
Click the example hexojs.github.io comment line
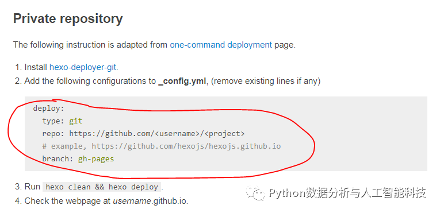pyautogui.click(x=162, y=146)
